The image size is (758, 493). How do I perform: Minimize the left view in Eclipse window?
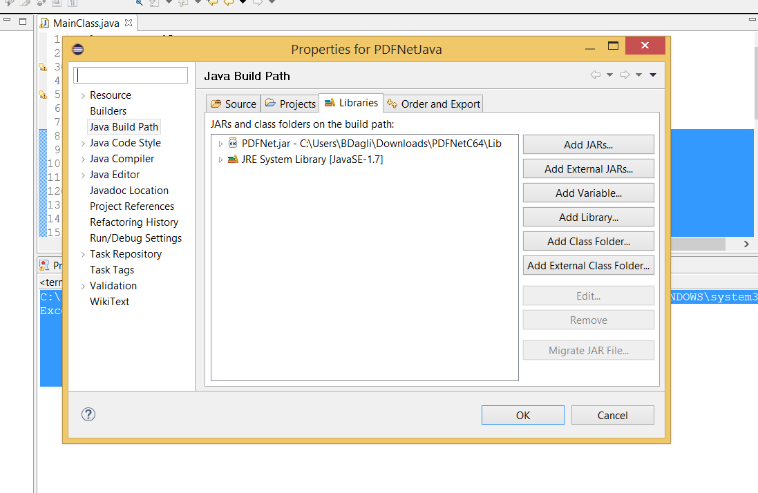[x=7, y=20]
